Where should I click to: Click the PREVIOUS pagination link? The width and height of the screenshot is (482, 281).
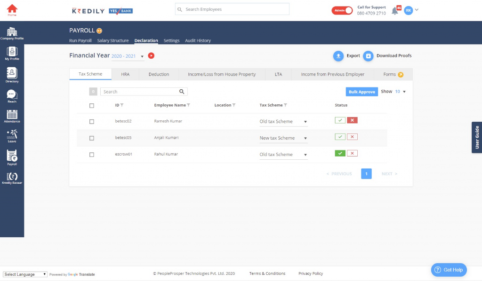(x=339, y=174)
